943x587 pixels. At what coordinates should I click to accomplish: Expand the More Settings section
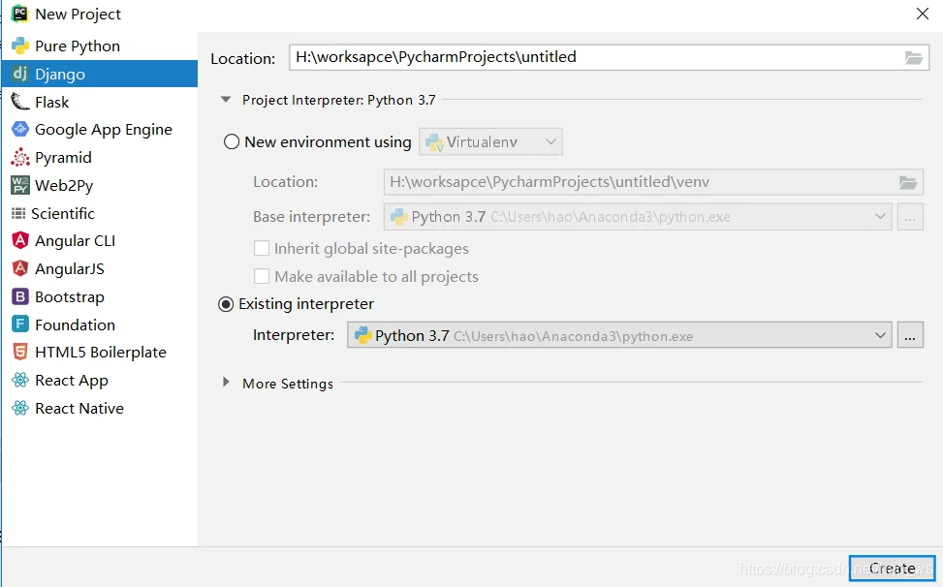pyautogui.click(x=226, y=382)
